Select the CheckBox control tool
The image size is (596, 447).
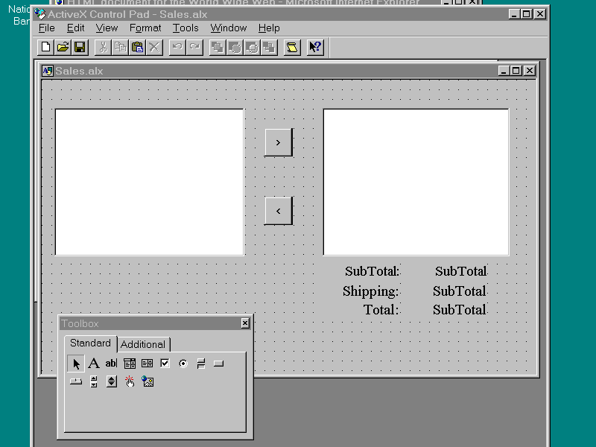[x=165, y=364]
